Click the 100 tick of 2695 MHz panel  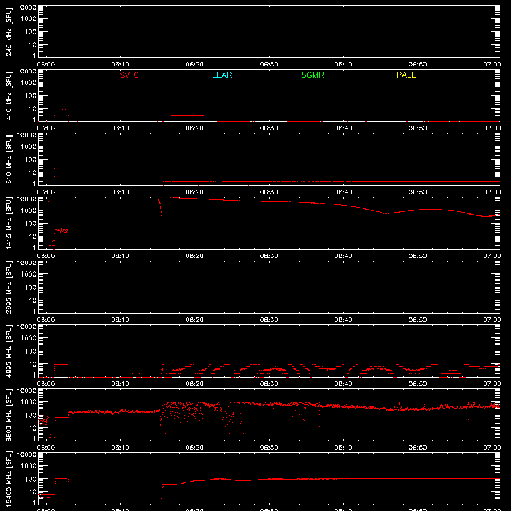[x=31, y=287]
